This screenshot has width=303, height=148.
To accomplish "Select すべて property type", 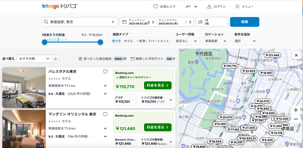I will [x=116, y=41].
